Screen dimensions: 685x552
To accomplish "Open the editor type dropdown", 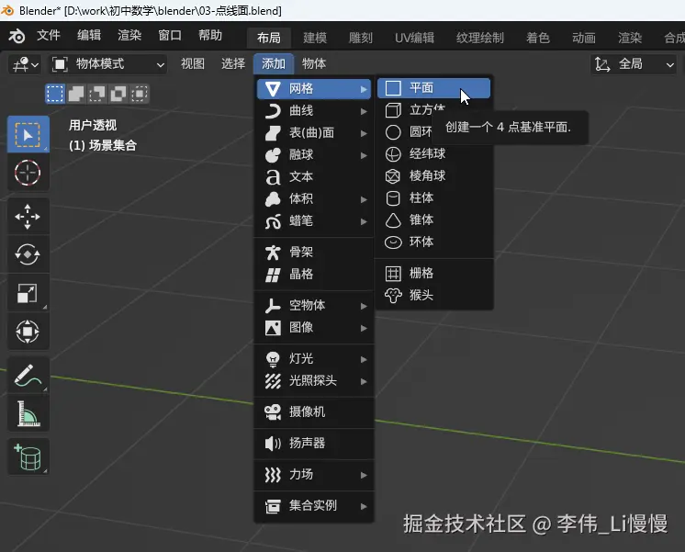I will (25, 64).
